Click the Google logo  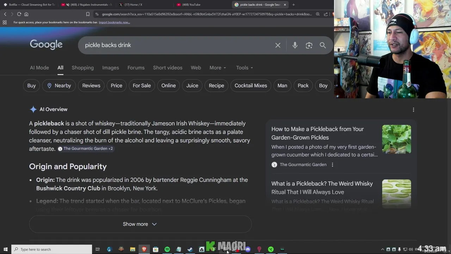click(46, 45)
